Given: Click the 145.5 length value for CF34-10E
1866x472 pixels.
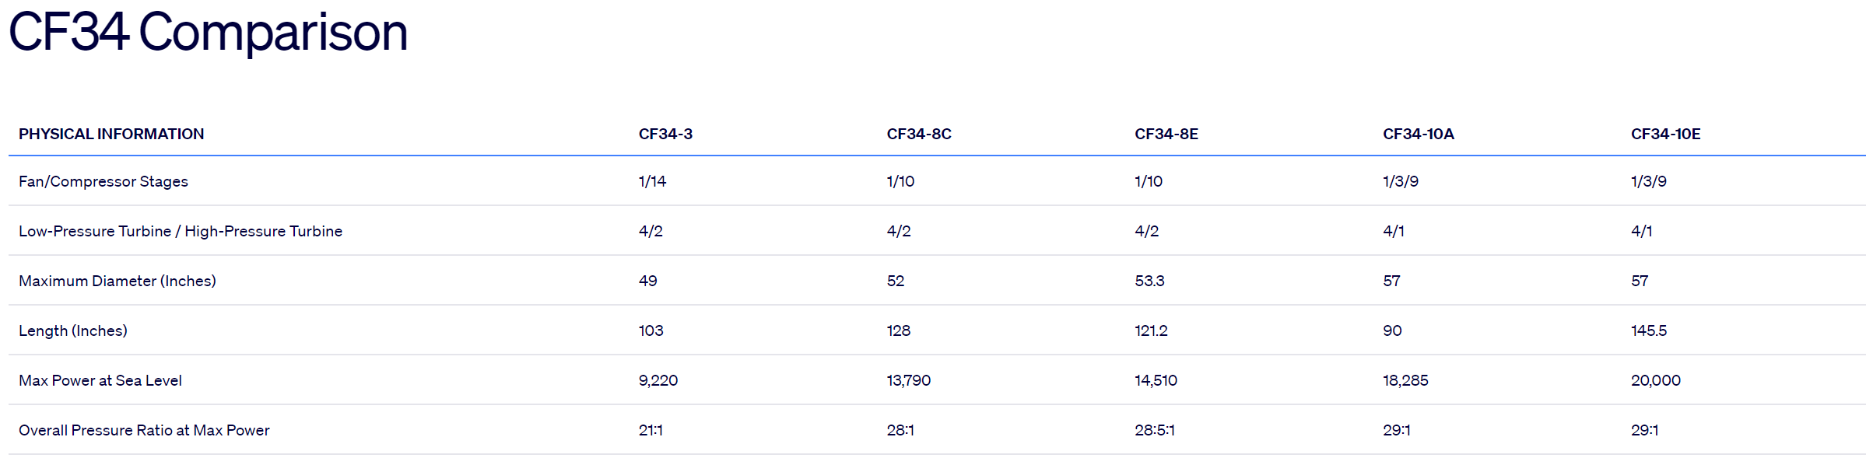Looking at the screenshot, I should 1649,330.
